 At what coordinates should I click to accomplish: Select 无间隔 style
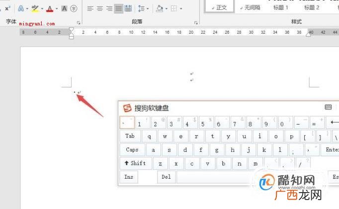click(251, 8)
